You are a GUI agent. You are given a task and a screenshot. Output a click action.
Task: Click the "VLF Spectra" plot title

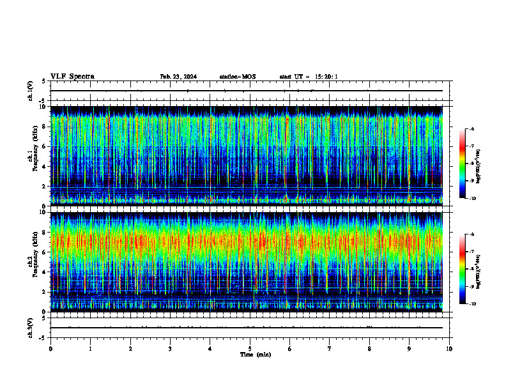[72, 77]
